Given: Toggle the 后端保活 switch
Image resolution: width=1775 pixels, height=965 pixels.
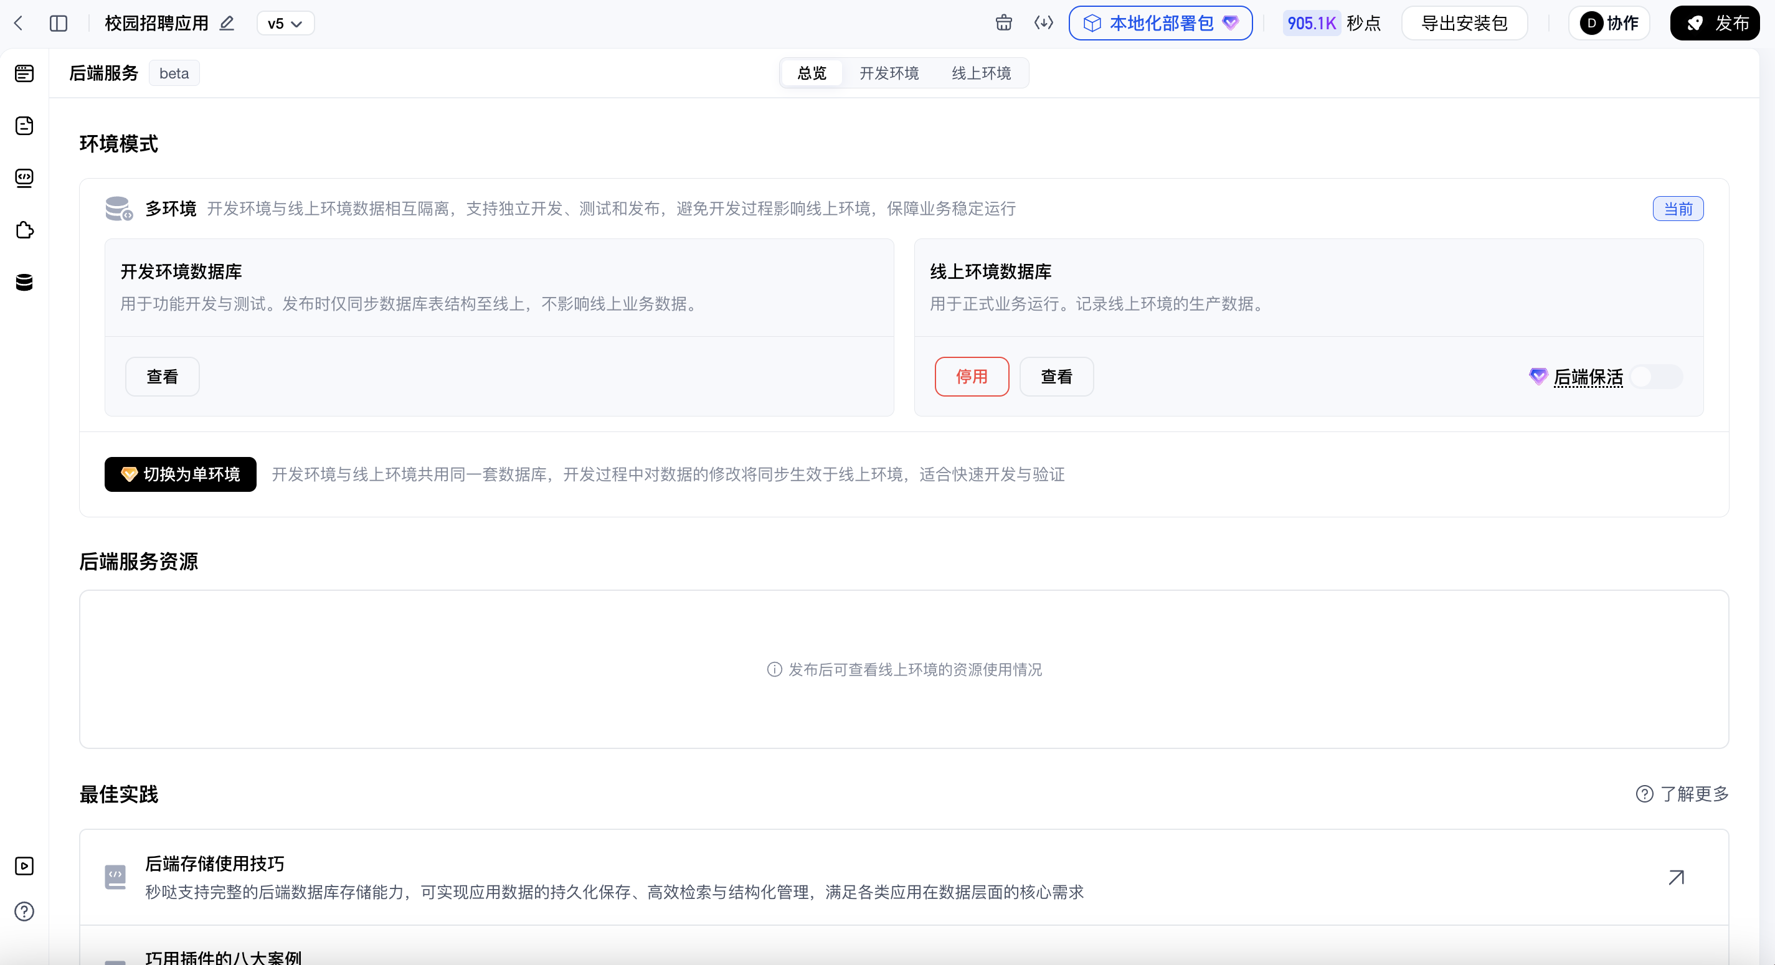Looking at the screenshot, I should (1657, 377).
